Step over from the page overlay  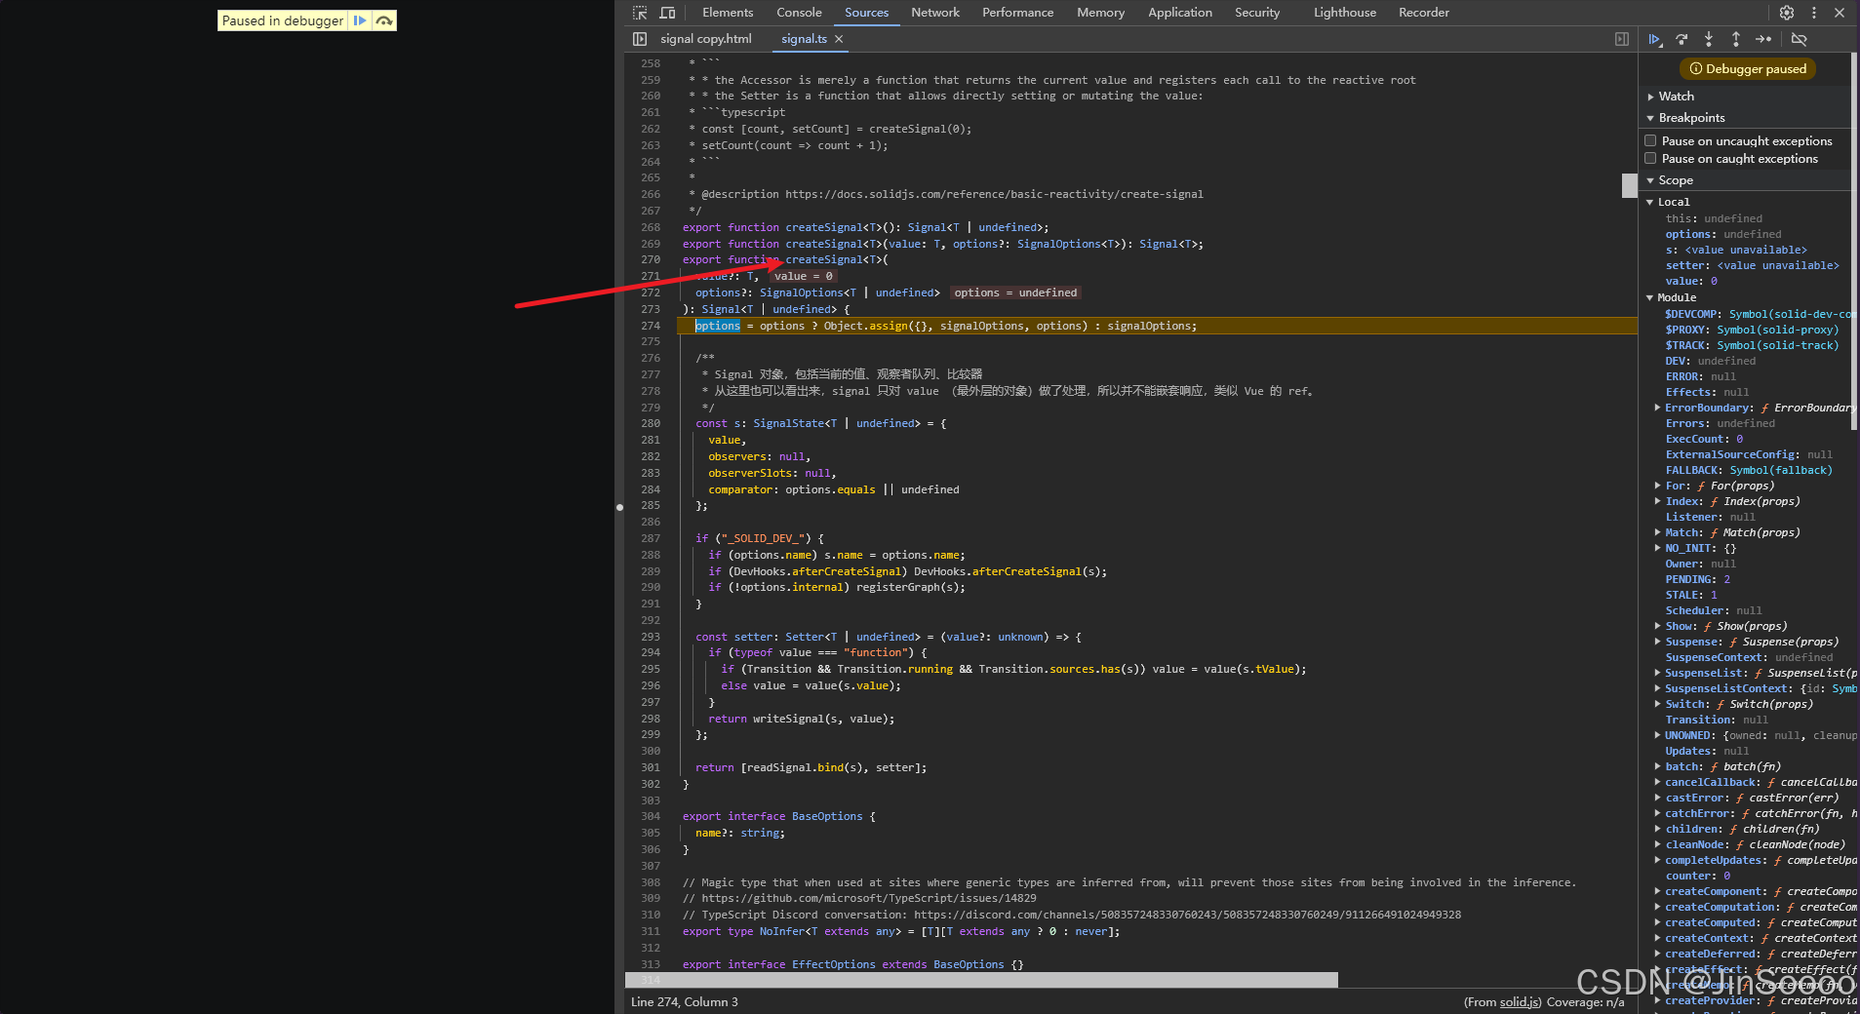384,20
